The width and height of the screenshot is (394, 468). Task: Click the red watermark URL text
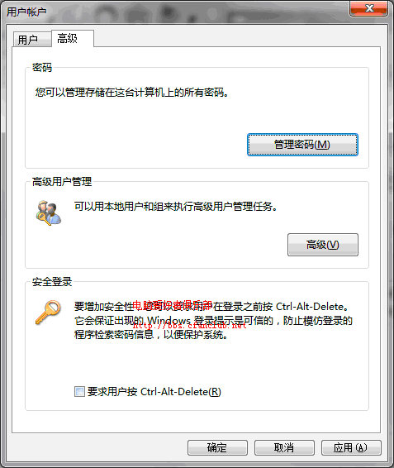pyautogui.click(x=190, y=325)
